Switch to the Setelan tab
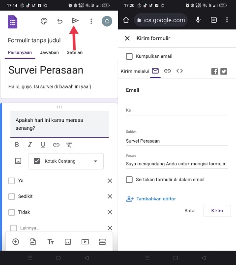 (x=75, y=53)
